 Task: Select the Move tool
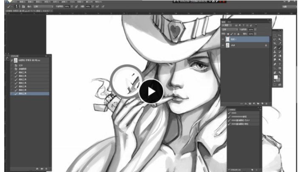point(280,35)
